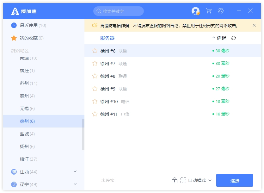Click the refresh latency icon
Image resolution: width=264 pixels, height=193 pixels.
pos(234,38)
